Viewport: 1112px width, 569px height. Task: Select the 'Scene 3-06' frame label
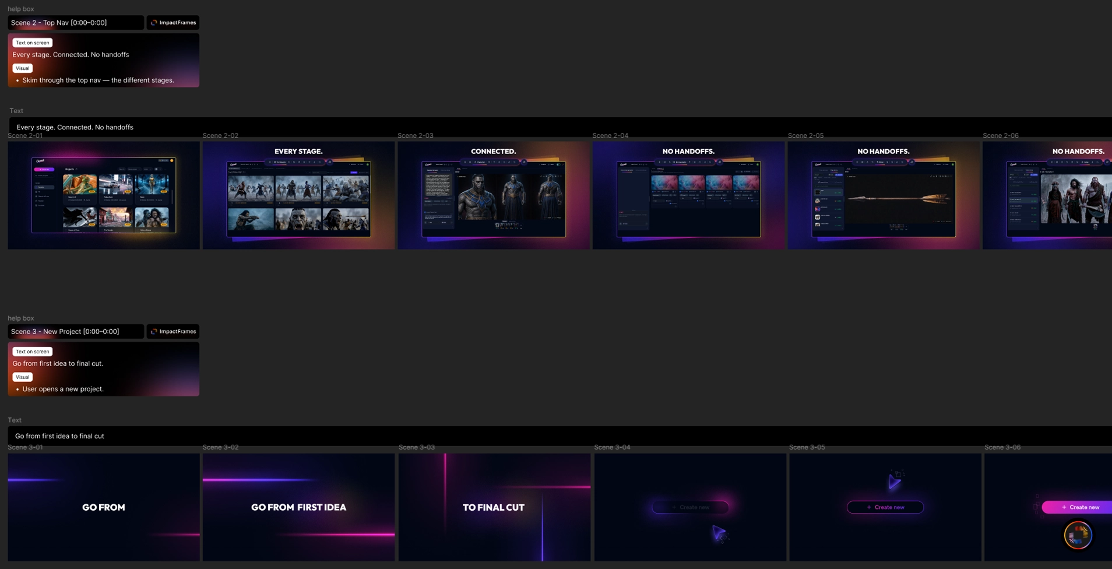point(1002,448)
